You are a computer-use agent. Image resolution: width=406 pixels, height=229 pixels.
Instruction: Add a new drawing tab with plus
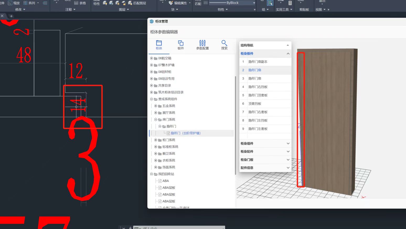11,16
